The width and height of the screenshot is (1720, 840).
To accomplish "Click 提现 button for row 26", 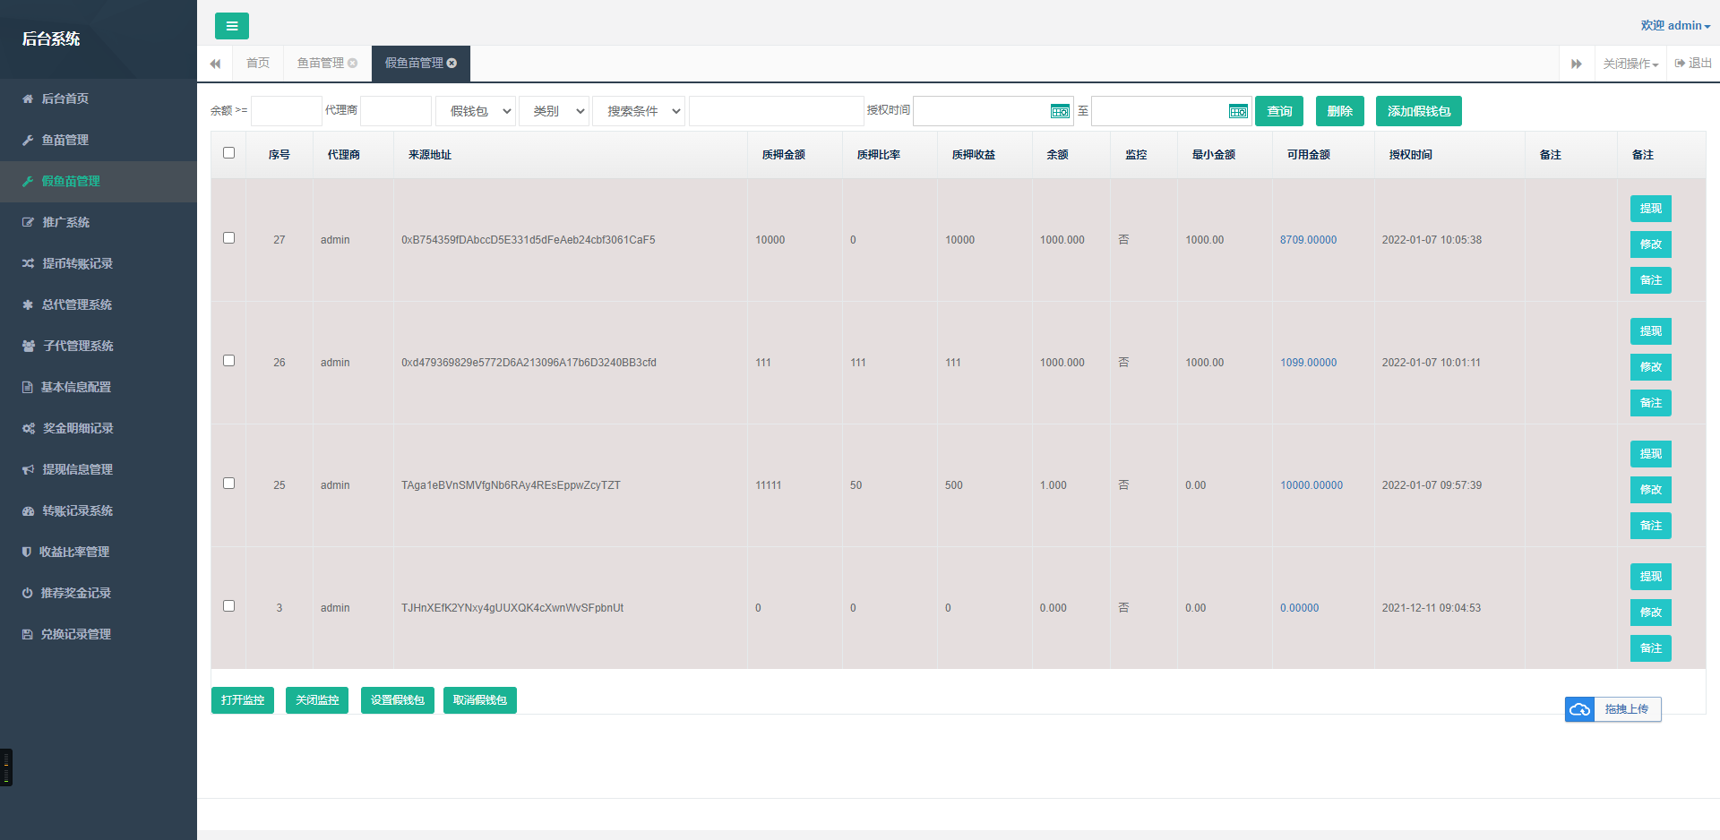I will coord(1651,331).
